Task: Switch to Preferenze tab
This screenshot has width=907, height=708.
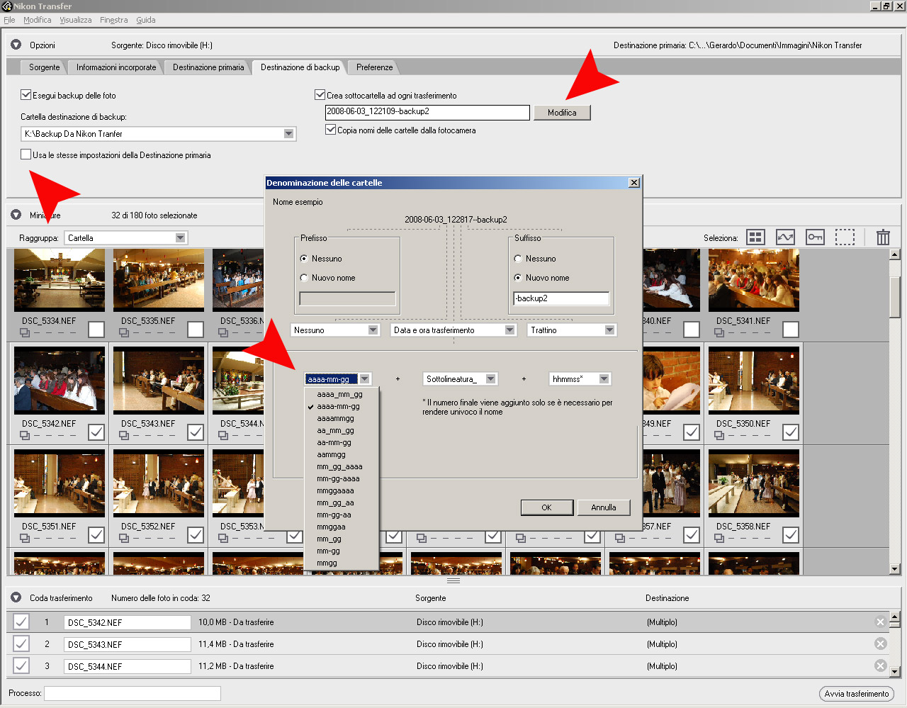Action: coord(374,67)
